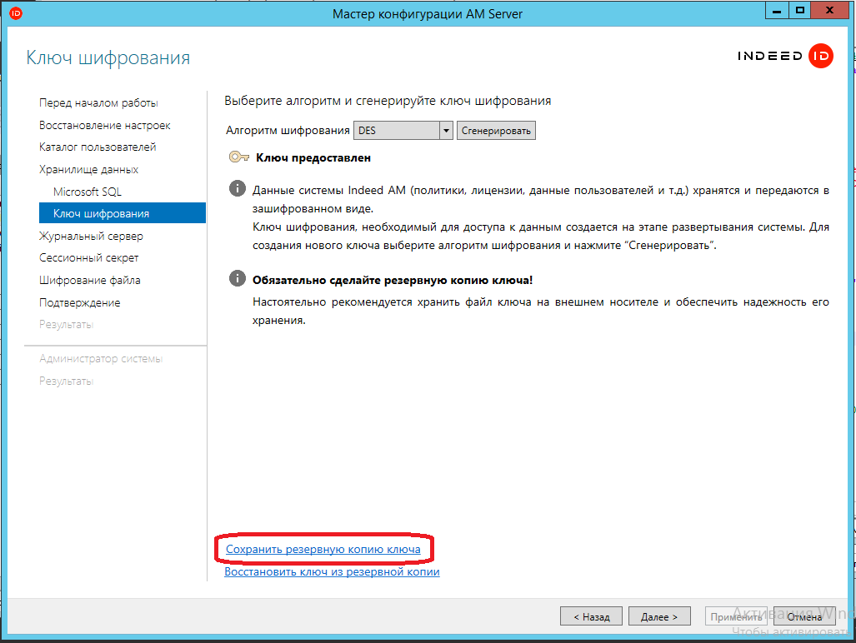856x643 pixels.
Task: Open the 'Microsoft SQL' sub-step
Action: (x=88, y=192)
